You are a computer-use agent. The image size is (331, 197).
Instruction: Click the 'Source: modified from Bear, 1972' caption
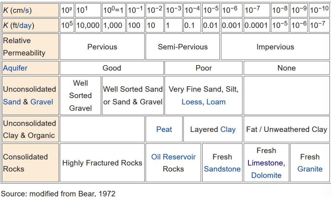click(58, 194)
